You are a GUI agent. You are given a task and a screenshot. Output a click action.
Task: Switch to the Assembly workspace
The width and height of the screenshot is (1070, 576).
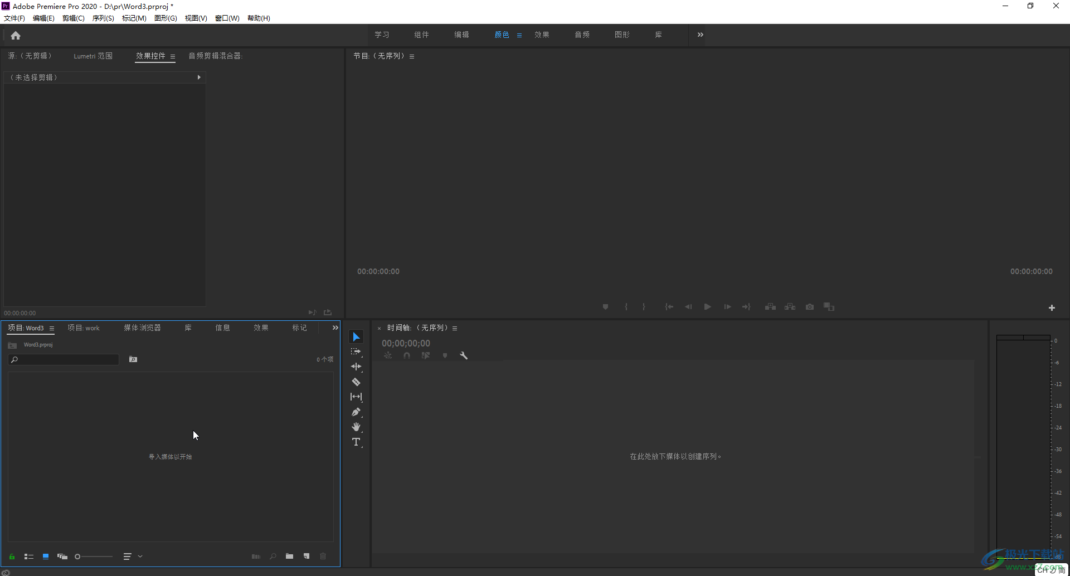pyautogui.click(x=421, y=35)
